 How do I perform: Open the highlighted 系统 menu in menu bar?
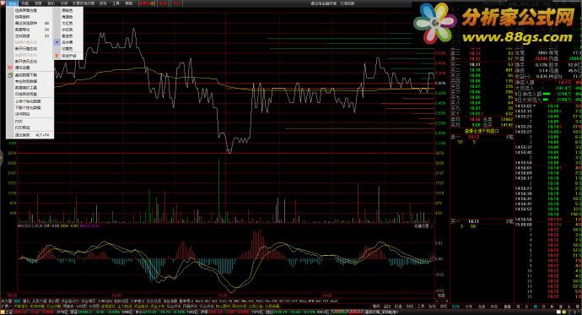click(13, 3)
